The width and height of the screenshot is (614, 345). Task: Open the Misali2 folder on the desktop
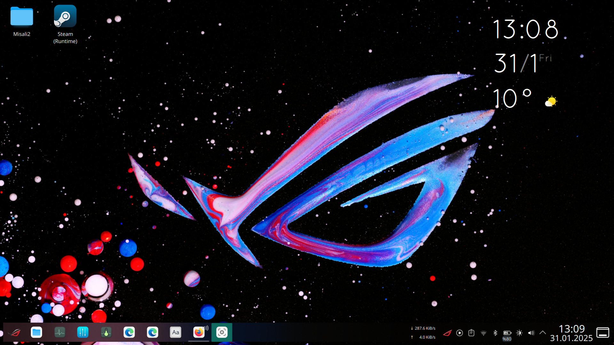21,22
